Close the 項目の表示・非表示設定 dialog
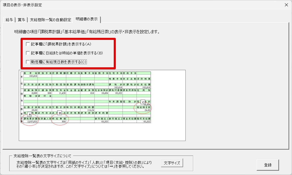 coord(286,5)
